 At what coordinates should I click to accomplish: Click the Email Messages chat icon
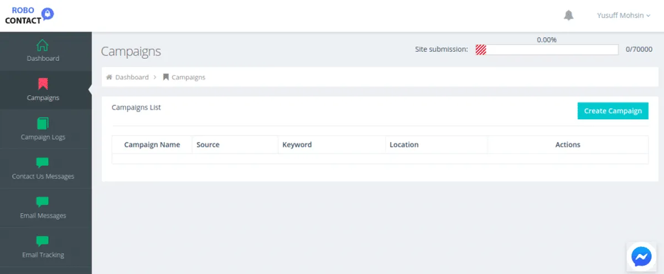point(43,202)
